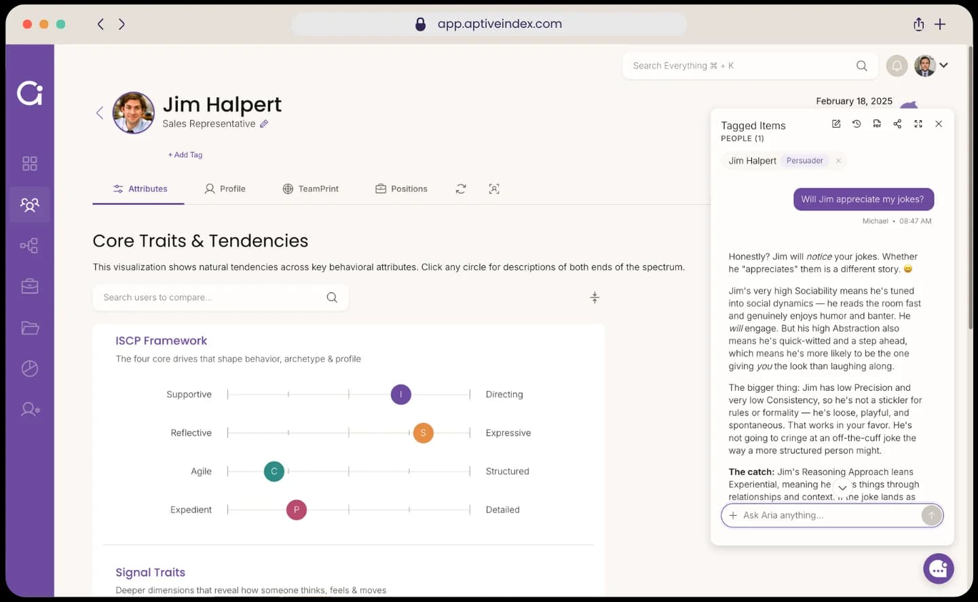Click the person scan icon in the tab row
The height and width of the screenshot is (602, 978).
tap(494, 189)
